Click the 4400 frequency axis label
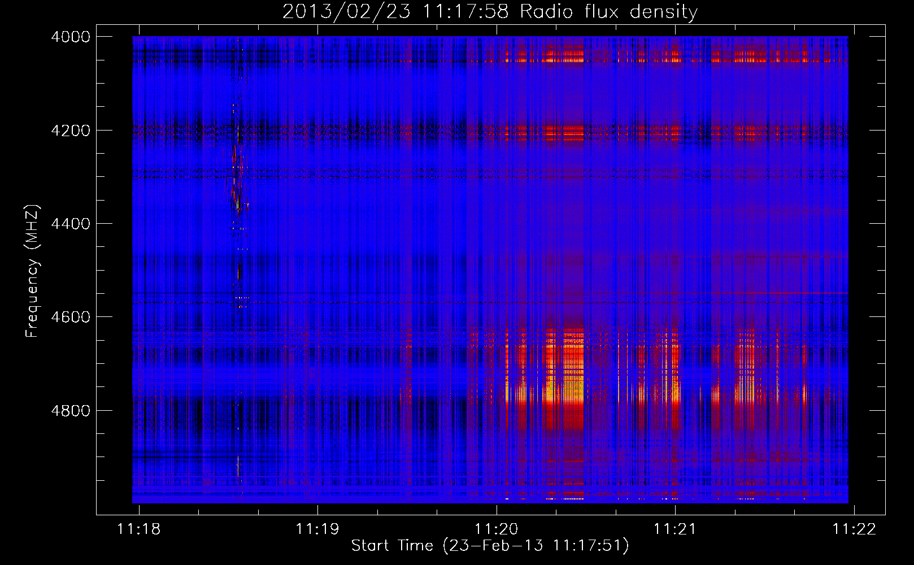 [71, 224]
